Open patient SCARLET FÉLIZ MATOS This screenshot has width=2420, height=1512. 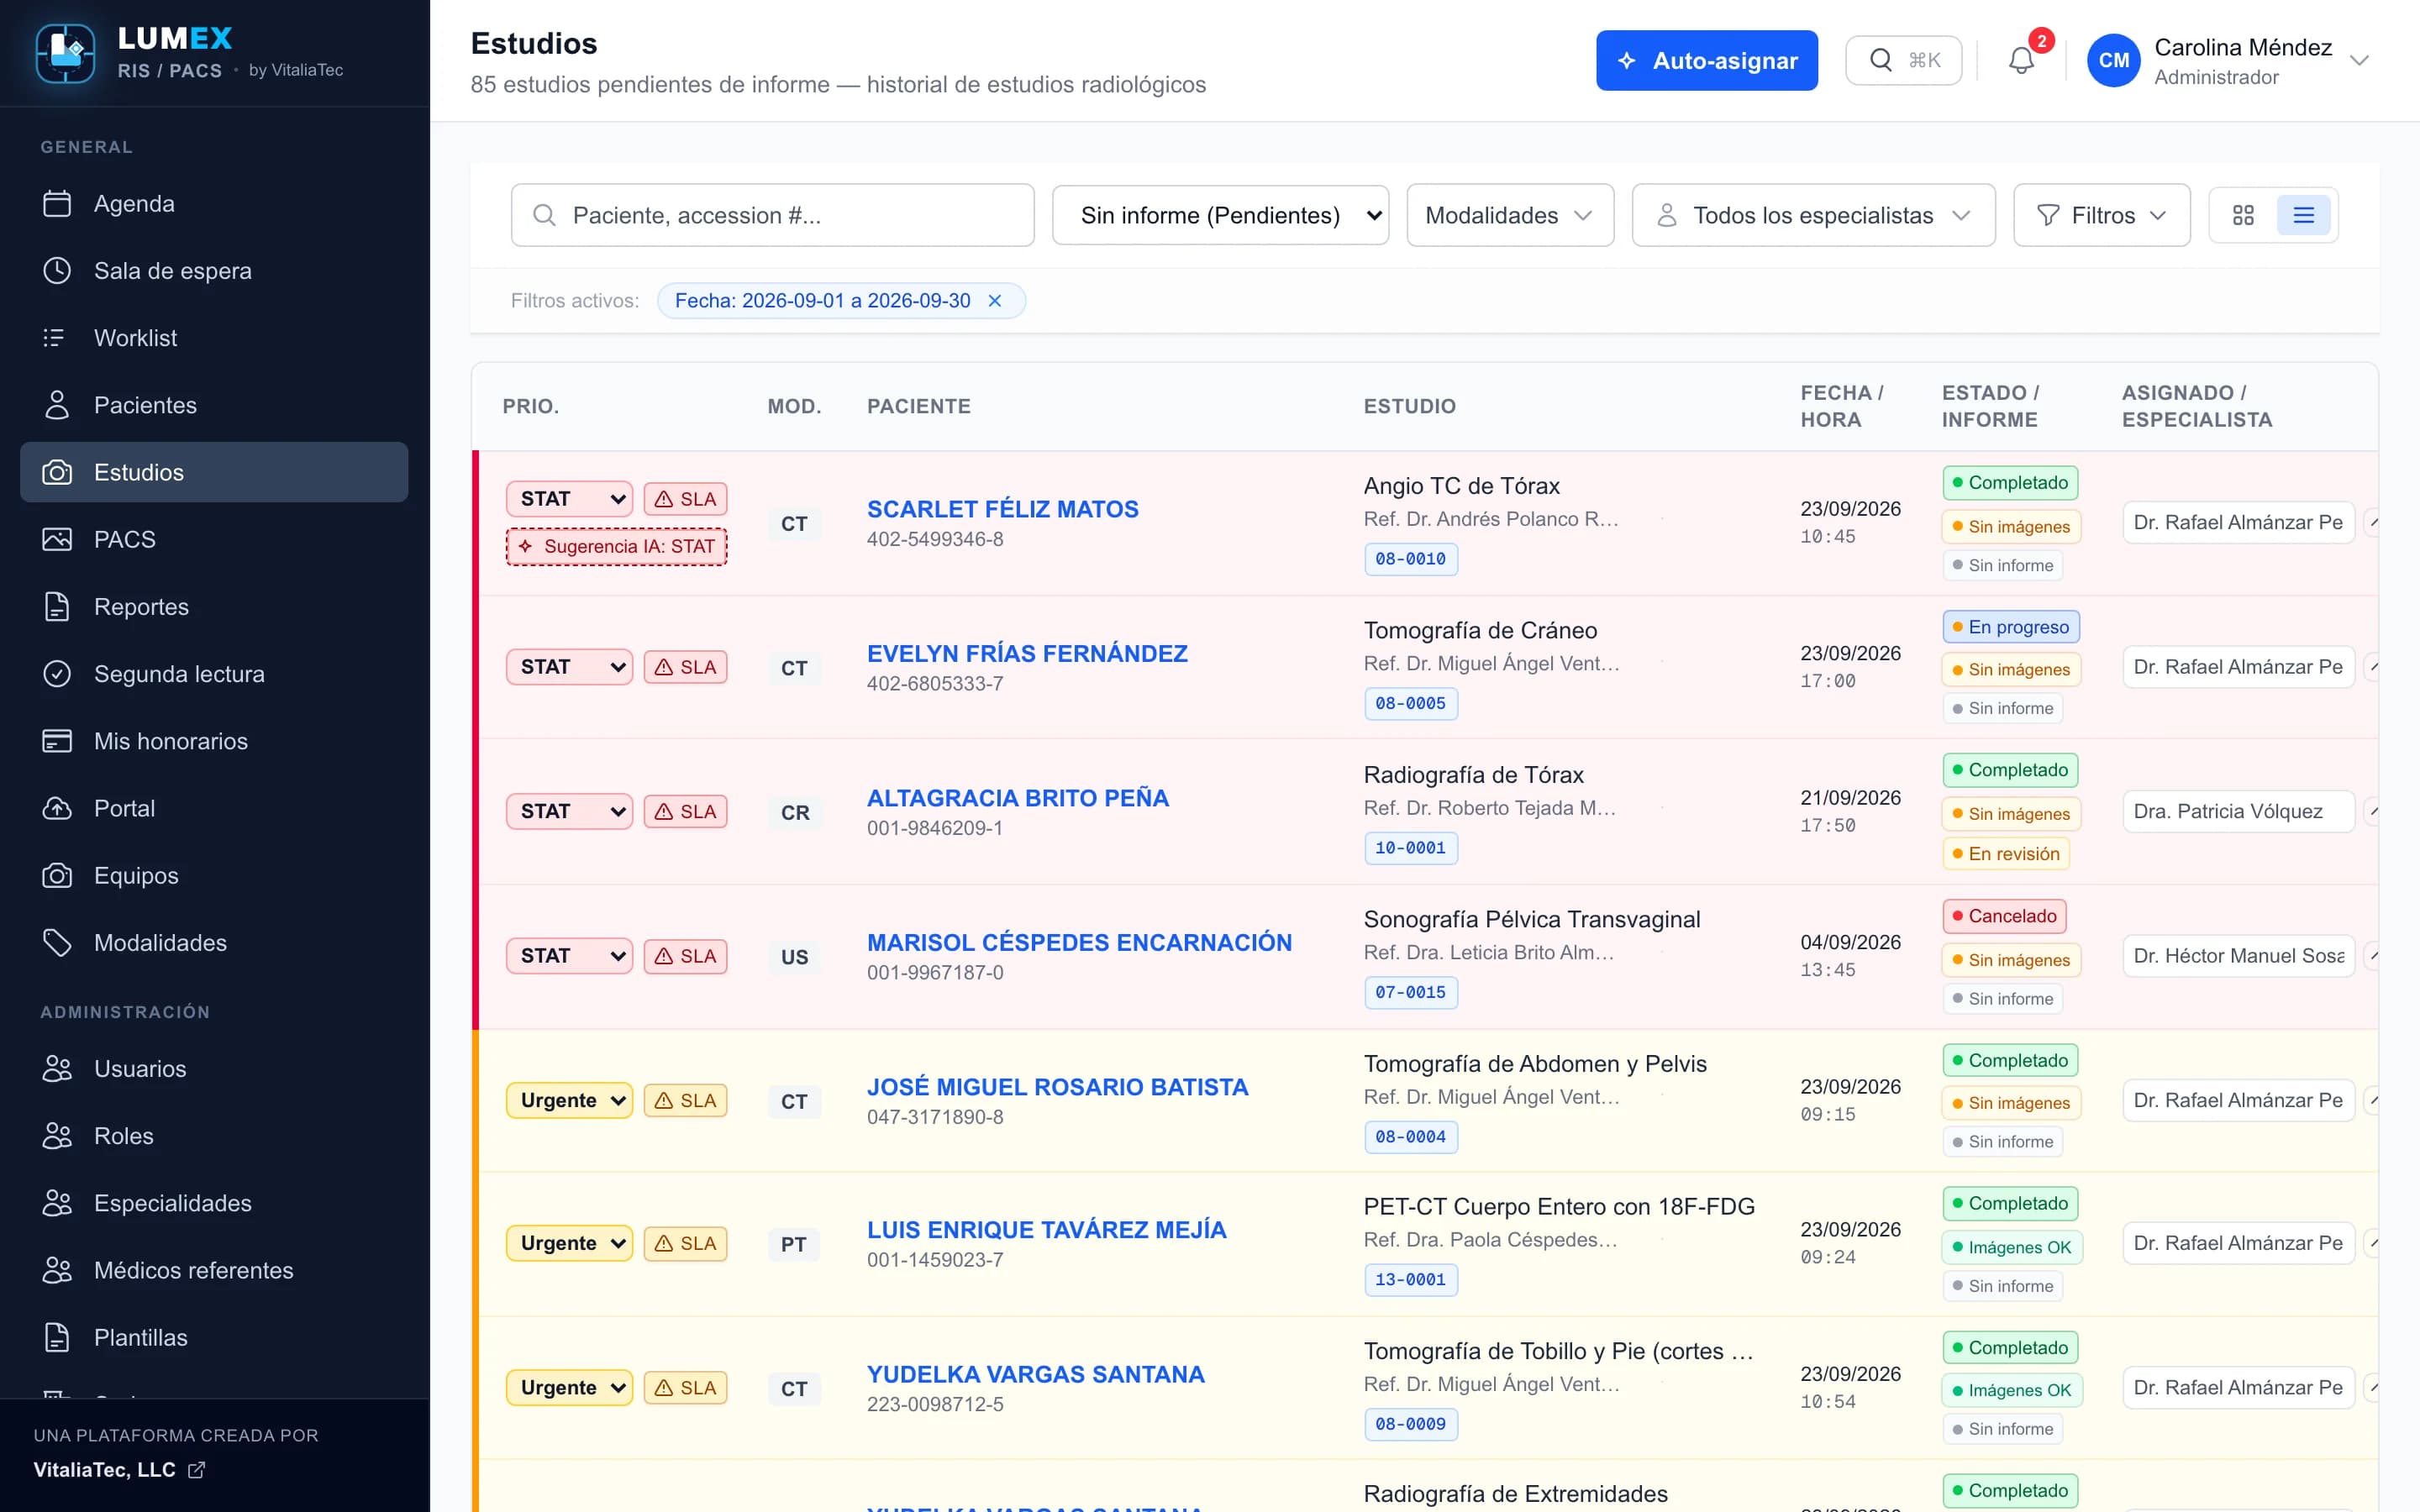1002,509
